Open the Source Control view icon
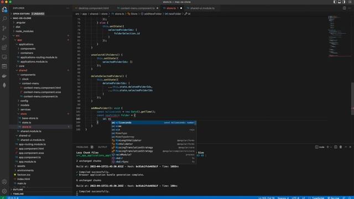 [4, 28]
